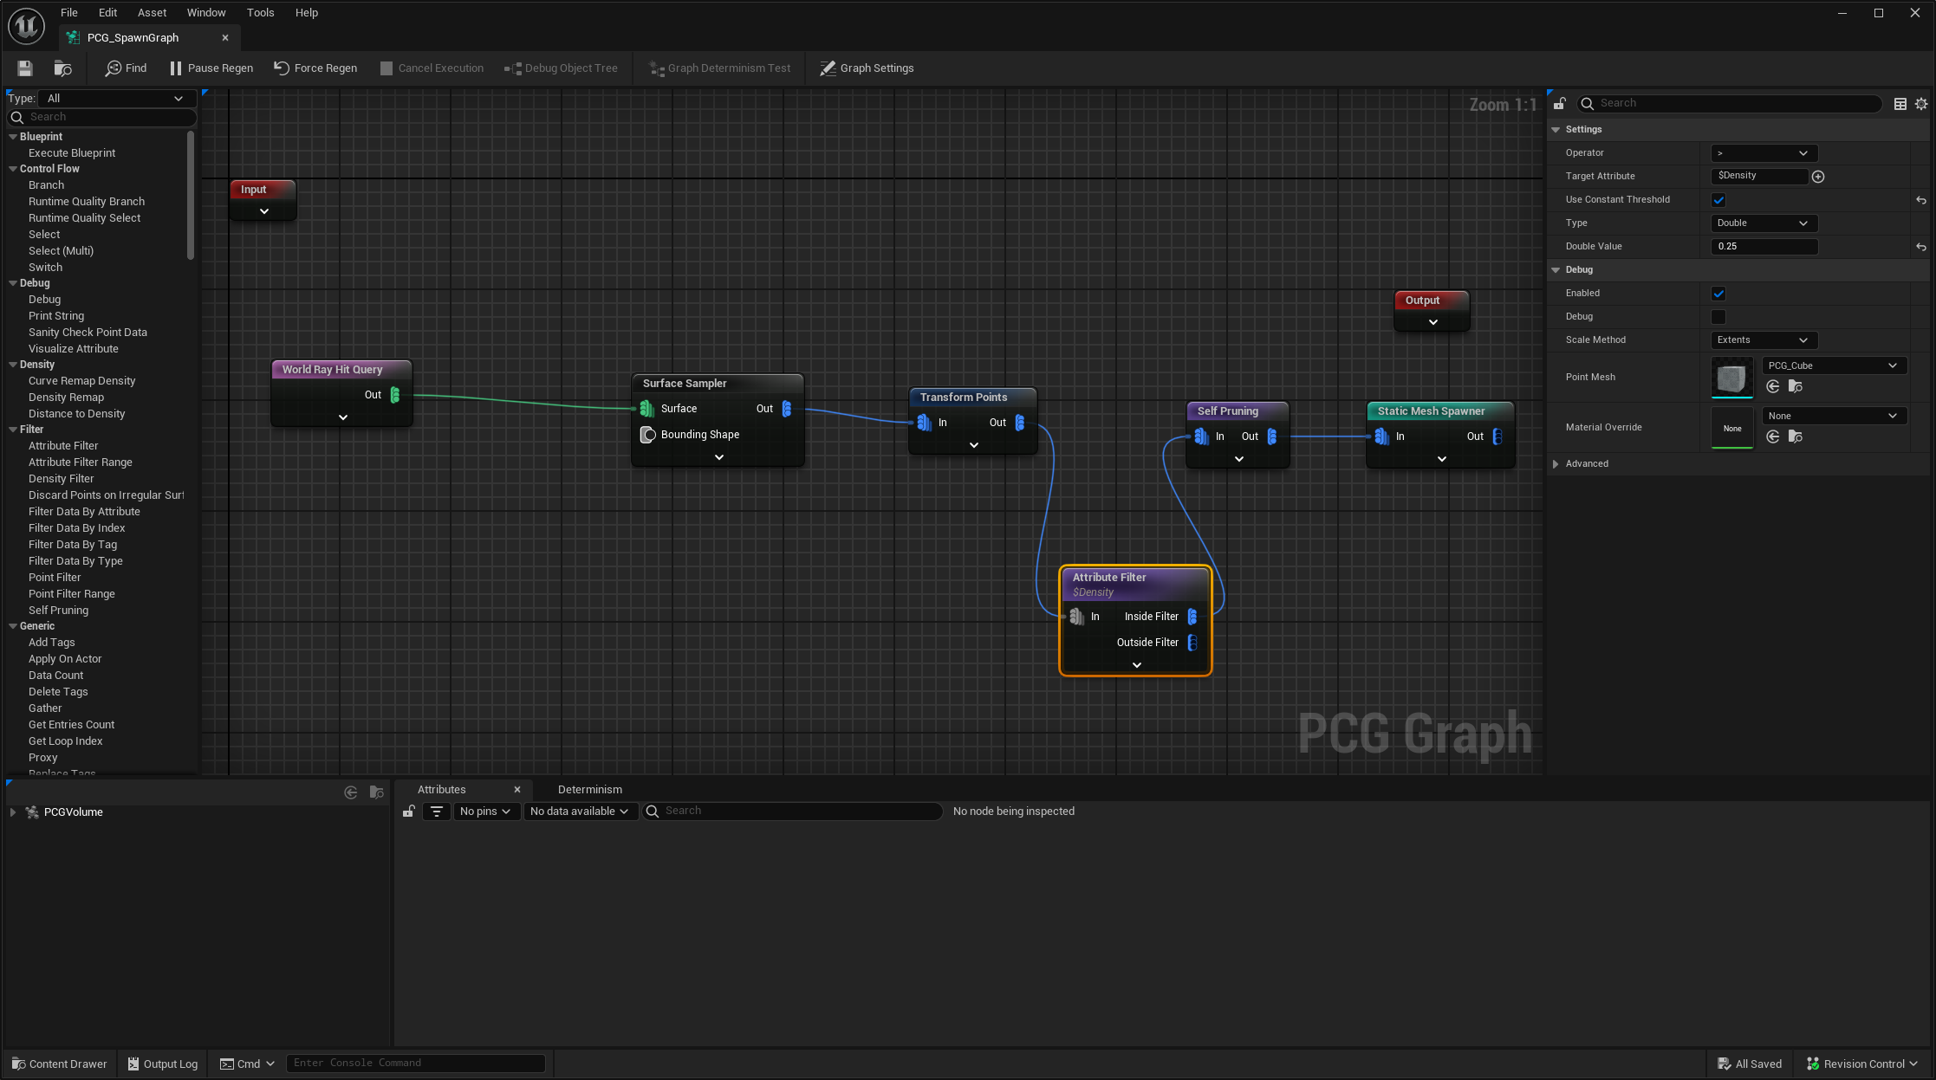Select the Determinism tab
Viewport: 1936px width, 1080px height.
coord(589,788)
